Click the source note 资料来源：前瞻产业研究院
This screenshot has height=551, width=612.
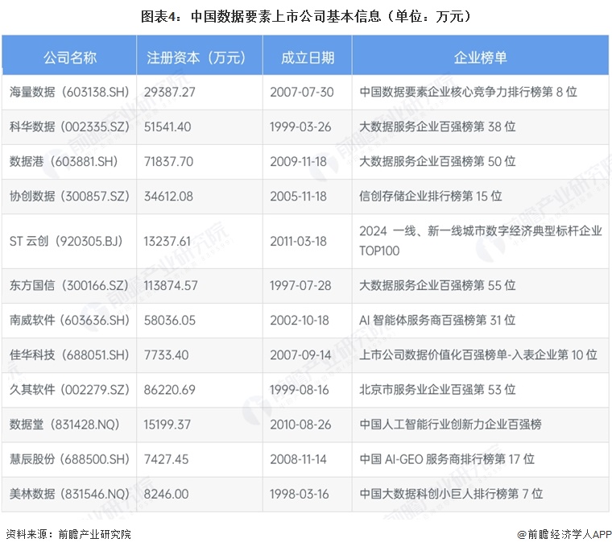68,534
